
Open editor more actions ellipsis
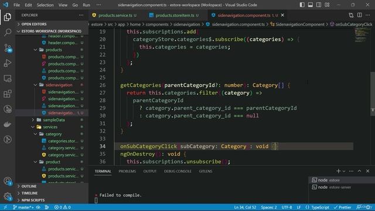[x=368, y=15]
